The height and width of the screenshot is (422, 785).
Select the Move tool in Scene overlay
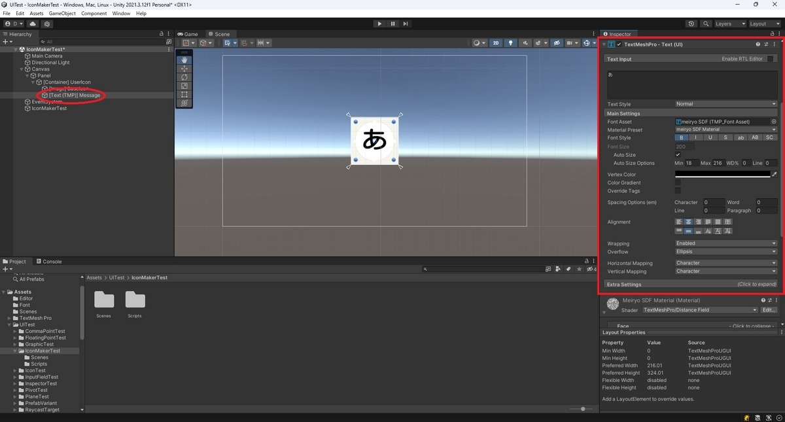click(184, 69)
